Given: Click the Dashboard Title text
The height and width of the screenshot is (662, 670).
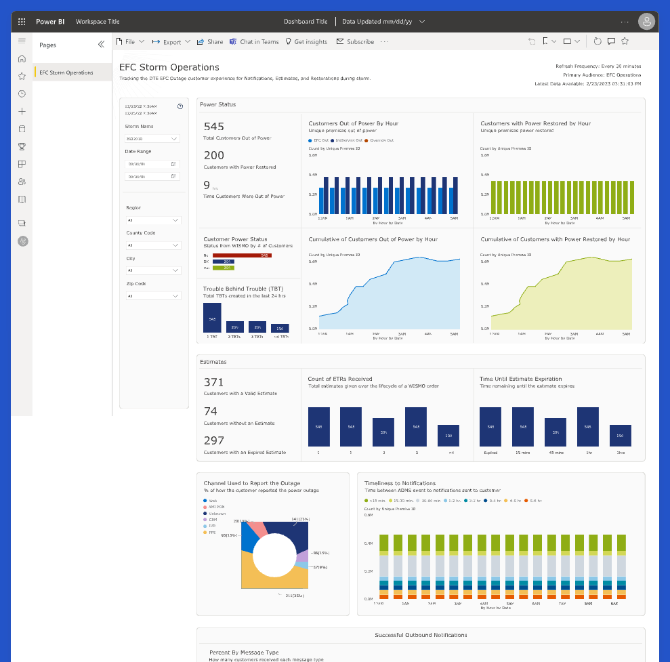Looking at the screenshot, I should click(306, 22).
